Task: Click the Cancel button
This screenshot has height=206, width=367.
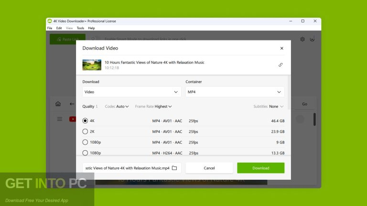Action: [209, 168]
